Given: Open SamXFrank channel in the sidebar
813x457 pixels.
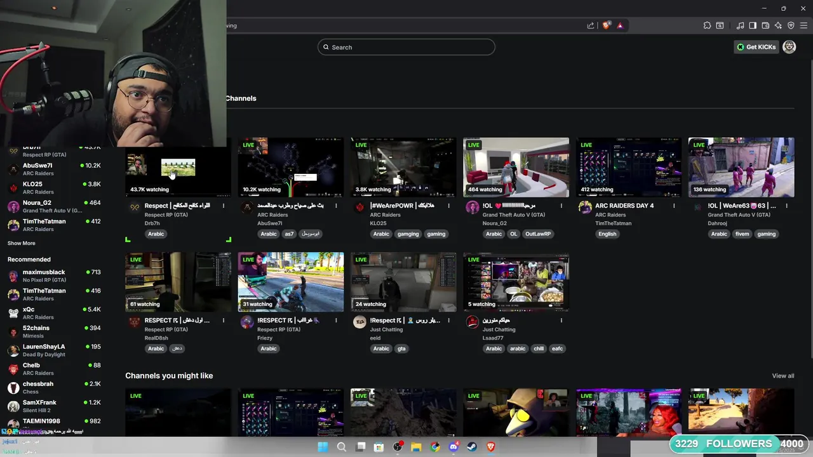Looking at the screenshot, I should click(54, 406).
